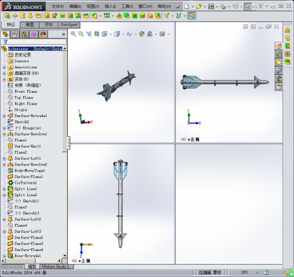Open the Motion Study 1 tab
This screenshot has height=277, width=294.
pos(55,266)
